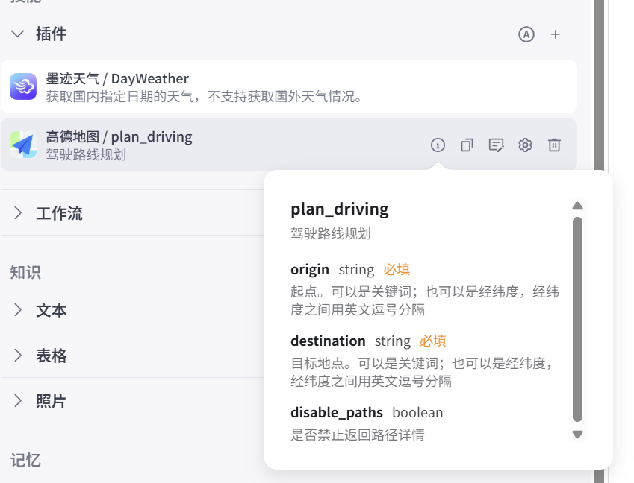Click the up arrow of the popup scrollbar
The width and height of the screenshot is (634, 483).
coord(577,206)
